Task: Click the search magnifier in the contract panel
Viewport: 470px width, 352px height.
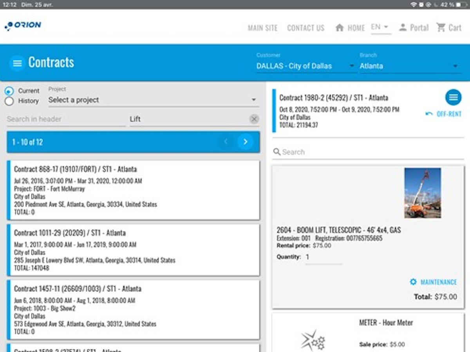Action: click(277, 152)
